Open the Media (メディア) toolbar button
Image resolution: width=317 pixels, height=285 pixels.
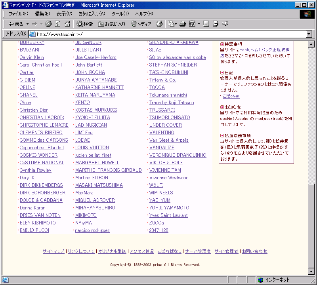coord(141,24)
